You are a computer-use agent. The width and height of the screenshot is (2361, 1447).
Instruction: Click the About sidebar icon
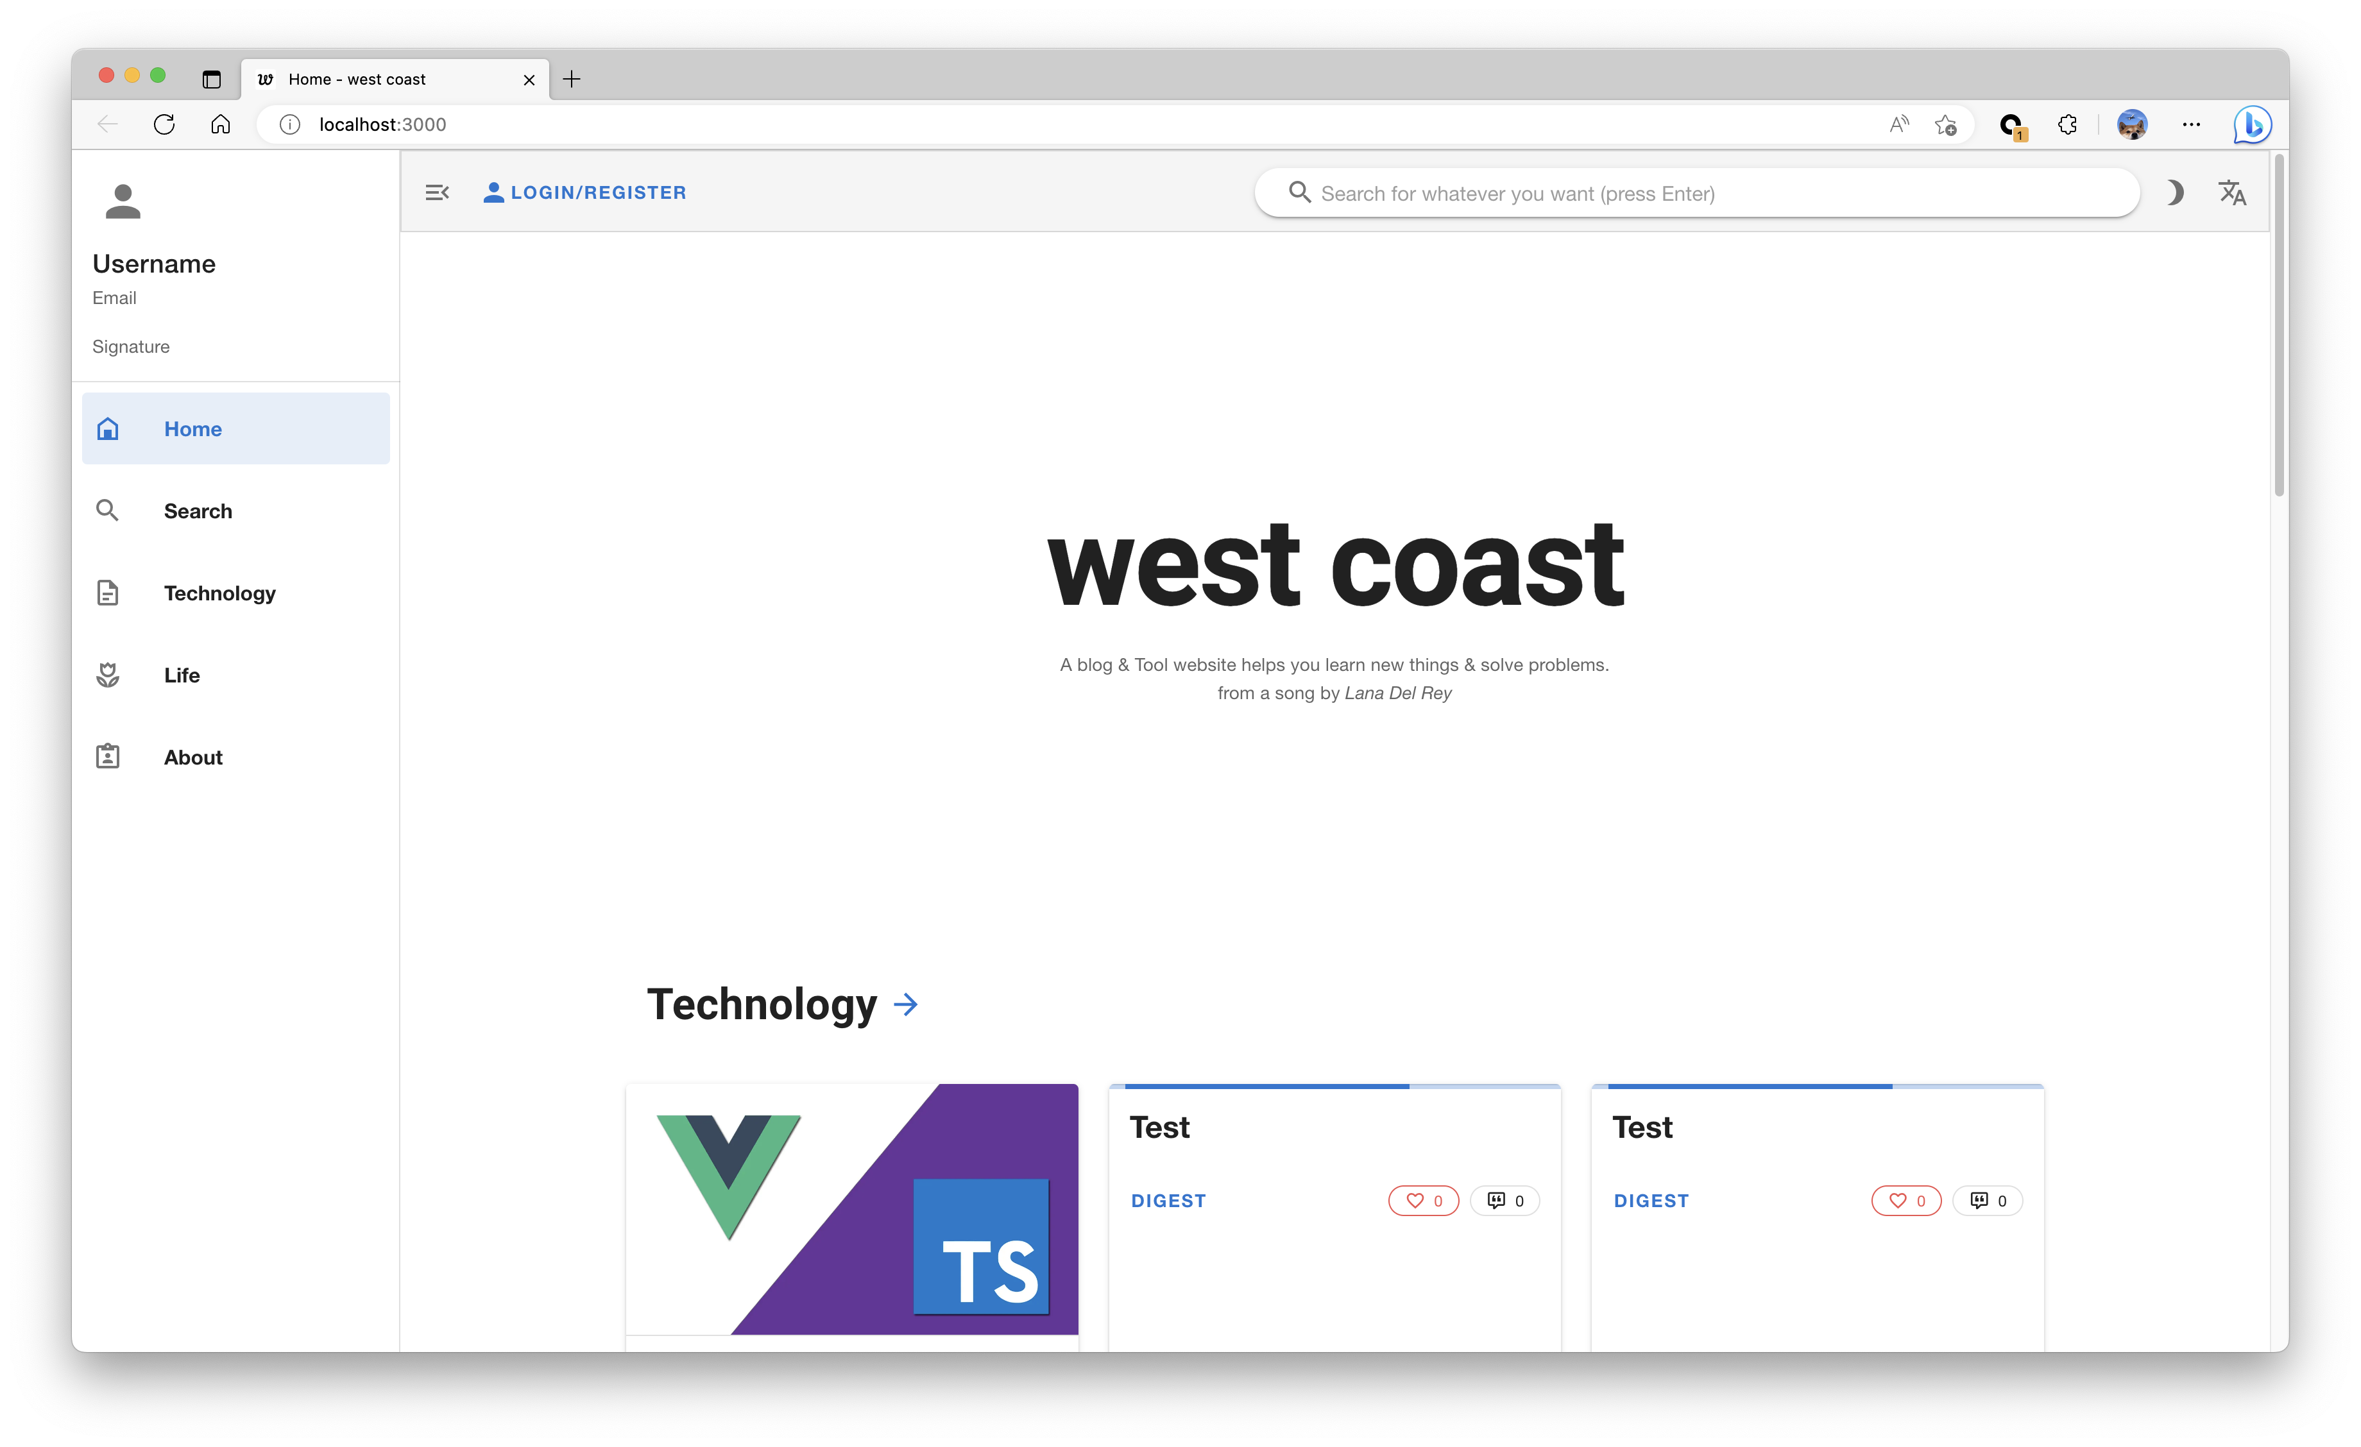point(108,756)
